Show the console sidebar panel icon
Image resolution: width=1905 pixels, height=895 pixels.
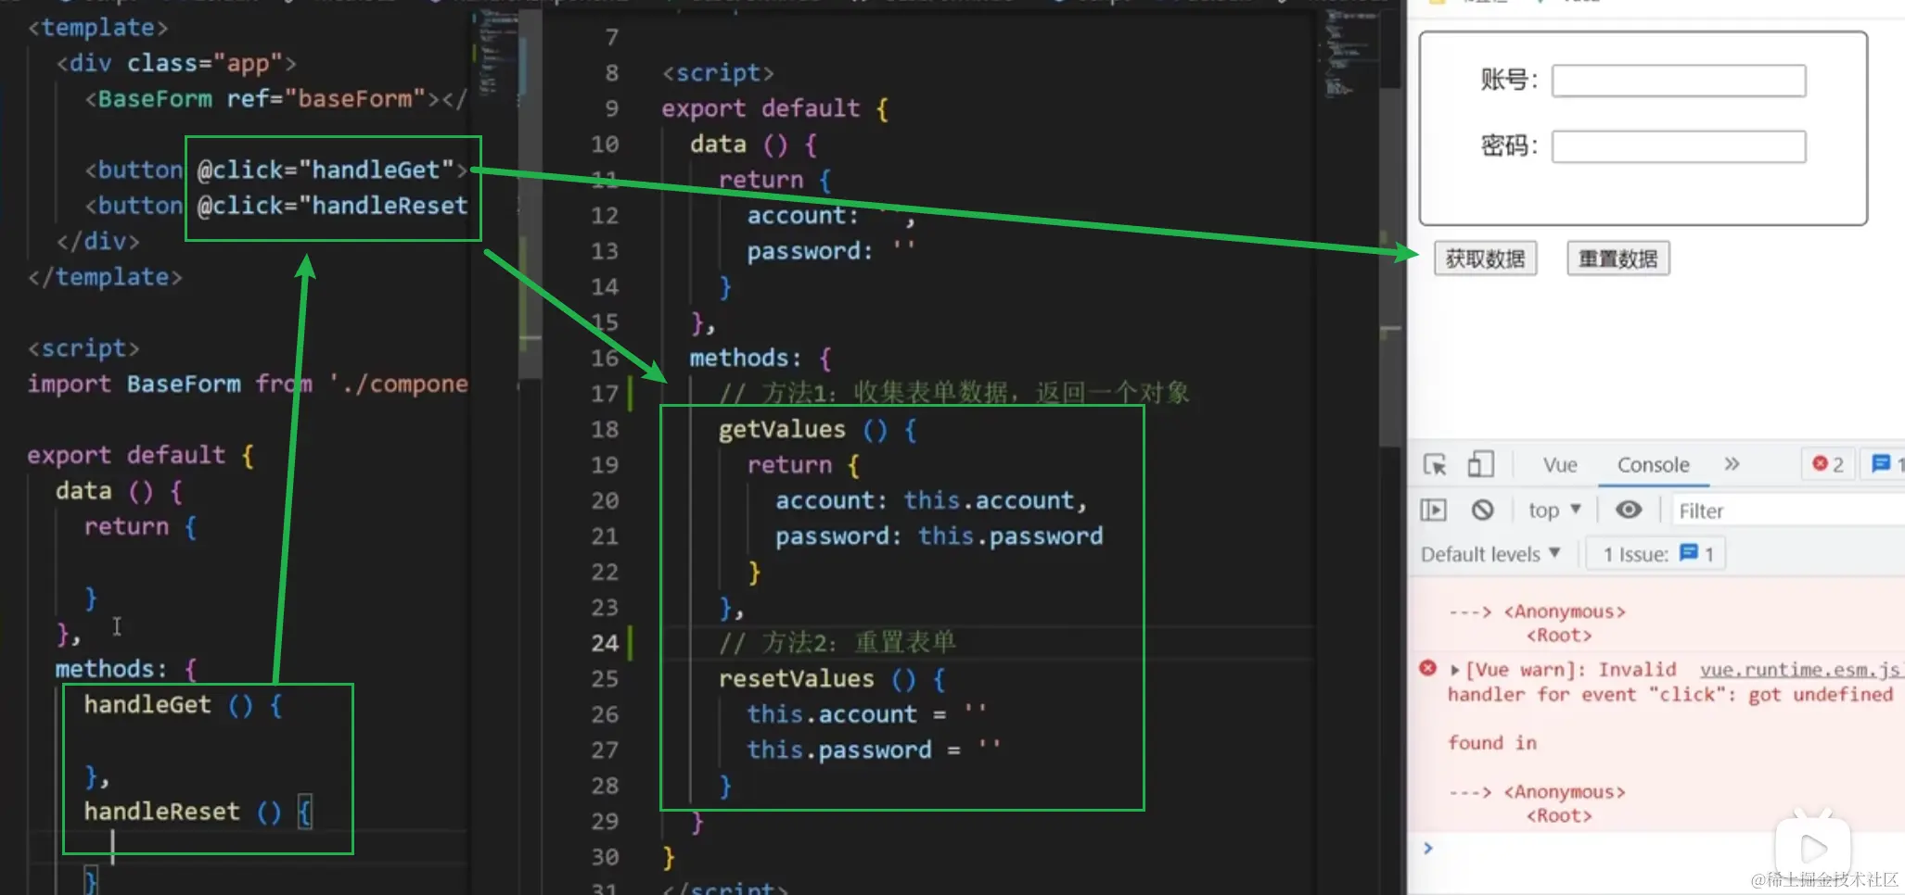[x=1433, y=510]
